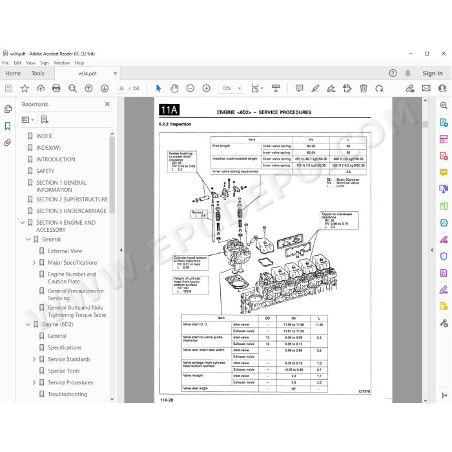The width and height of the screenshot is (452, 452).
Task: Open the INDEX bookmark
Action: point(44,136)
